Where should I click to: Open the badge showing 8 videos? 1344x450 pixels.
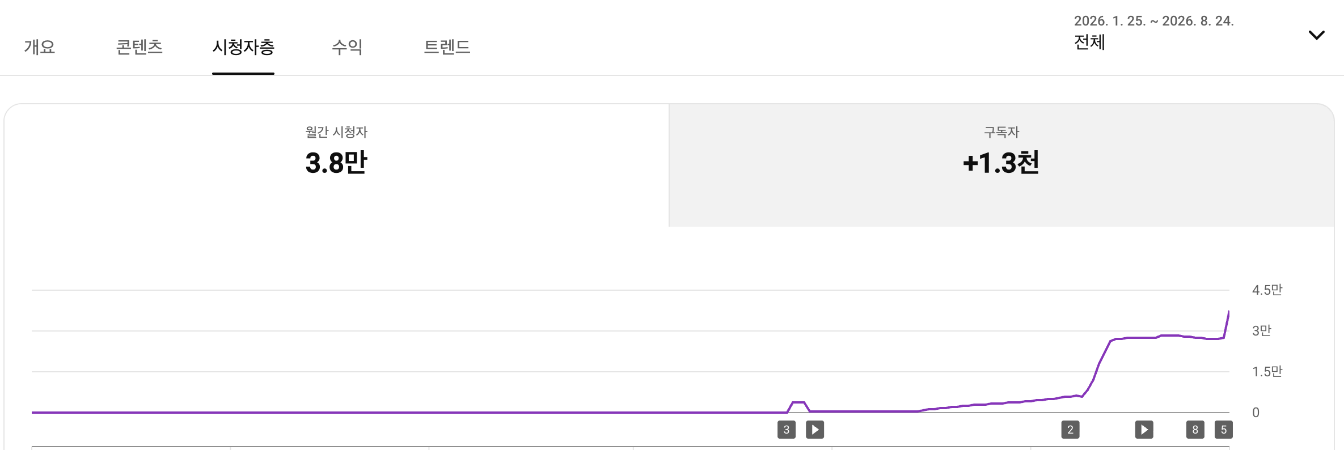[x=1195, y=430]
